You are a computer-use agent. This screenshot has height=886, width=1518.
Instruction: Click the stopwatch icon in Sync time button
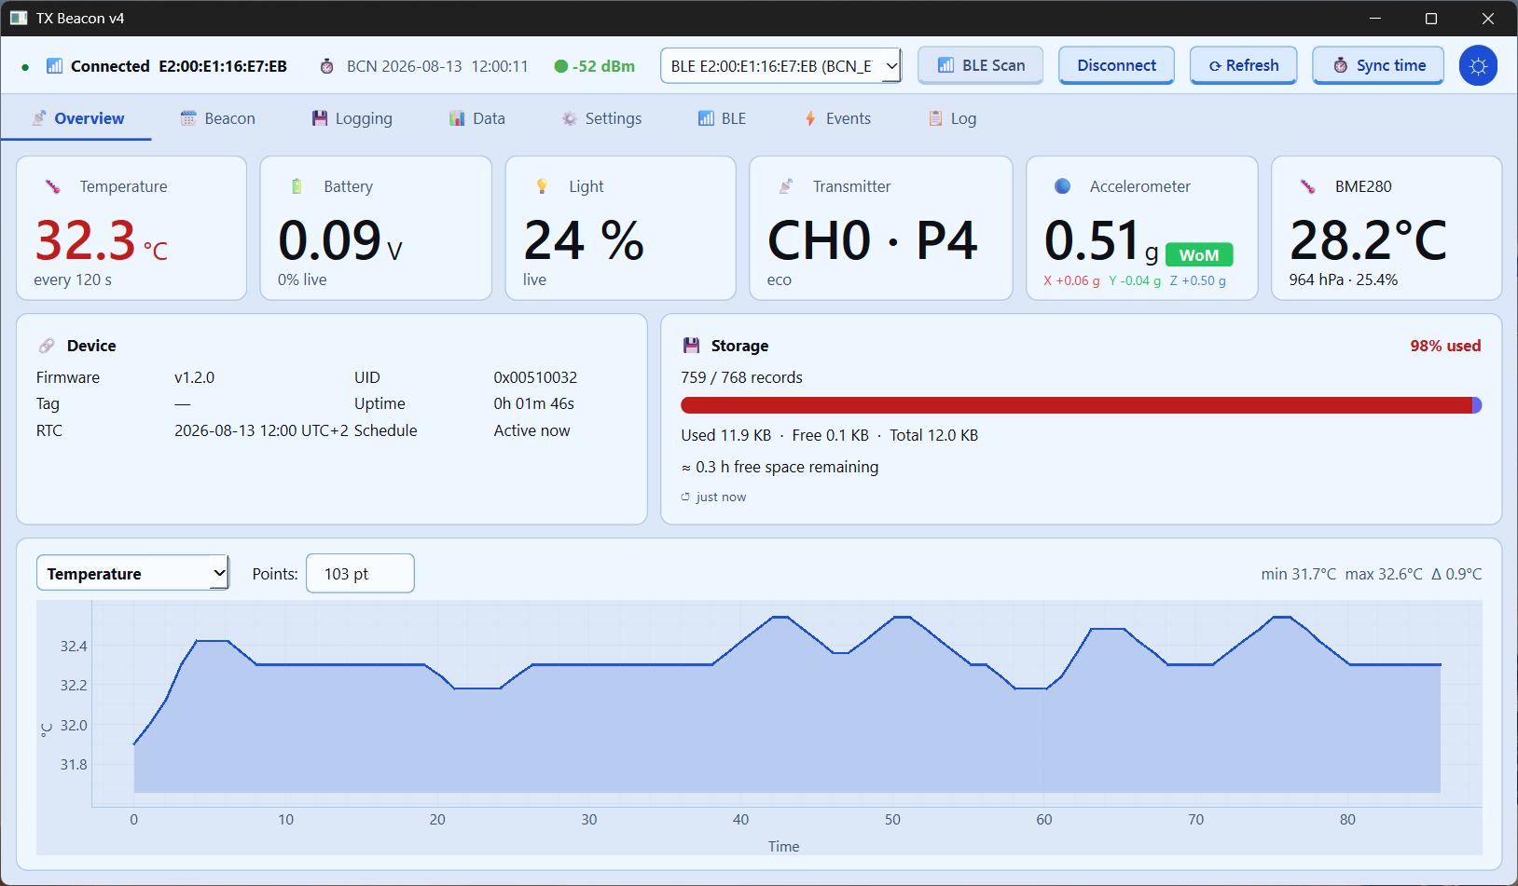pyautogui.click(x=1340, y=65)
